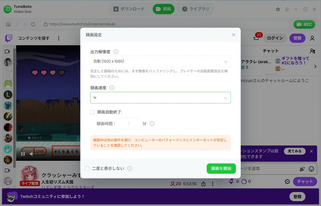Viewport: 321px width, 206px height.
Task: Navigate back in the built-in browser
Action: click(x=17, y=24)
